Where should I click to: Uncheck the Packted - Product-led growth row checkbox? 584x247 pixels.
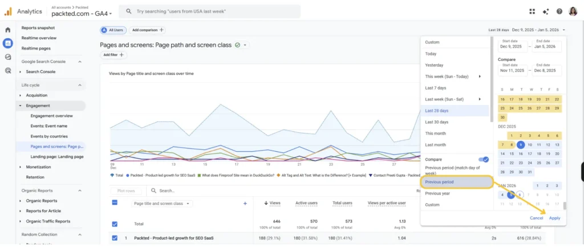(x=115, y=238)
